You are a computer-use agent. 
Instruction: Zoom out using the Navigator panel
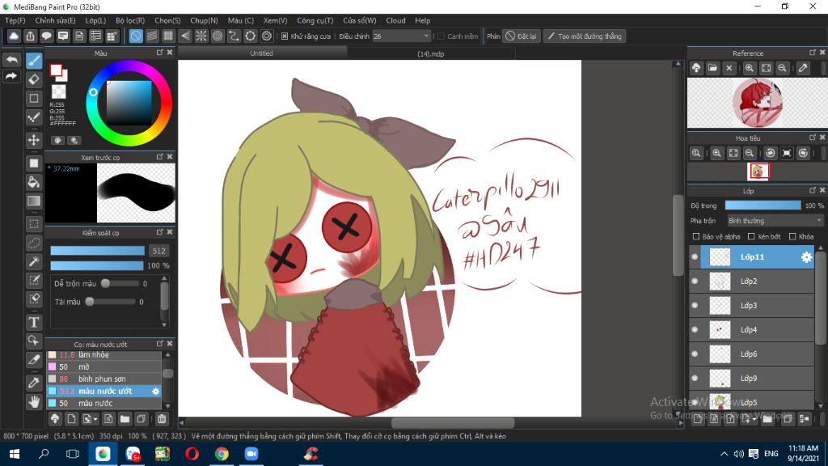tap(750, 153)
